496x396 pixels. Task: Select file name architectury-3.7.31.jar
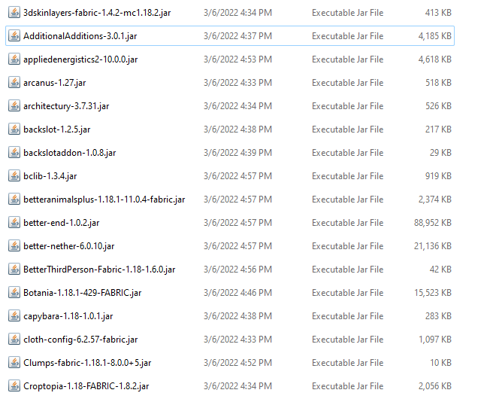pos(66,106)
